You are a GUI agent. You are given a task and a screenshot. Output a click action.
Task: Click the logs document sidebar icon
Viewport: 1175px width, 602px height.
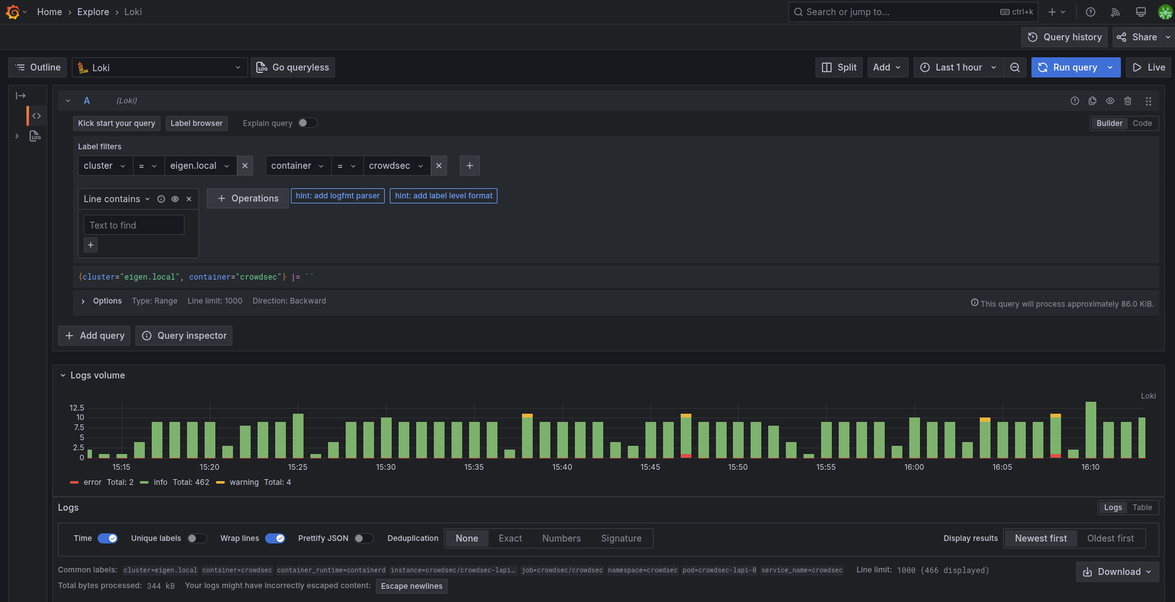(35, 136)
